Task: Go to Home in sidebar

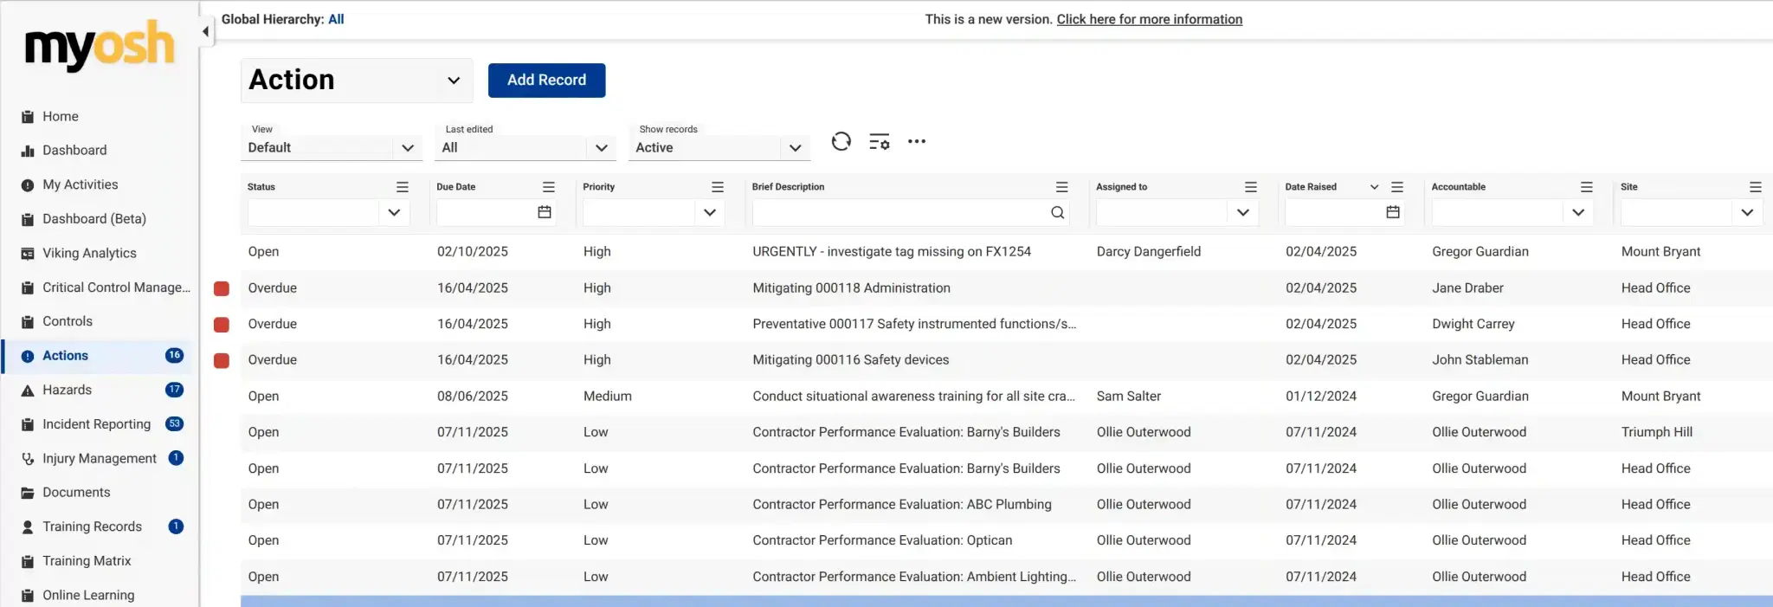Action: click(61, 116)
